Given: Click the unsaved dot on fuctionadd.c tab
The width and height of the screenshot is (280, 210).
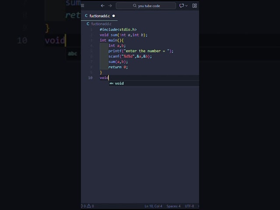Looking at the screenshot, I should [114, 16].
